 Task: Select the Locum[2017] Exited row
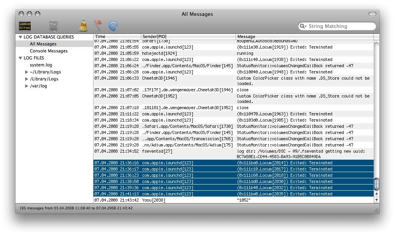coord(234,169)
